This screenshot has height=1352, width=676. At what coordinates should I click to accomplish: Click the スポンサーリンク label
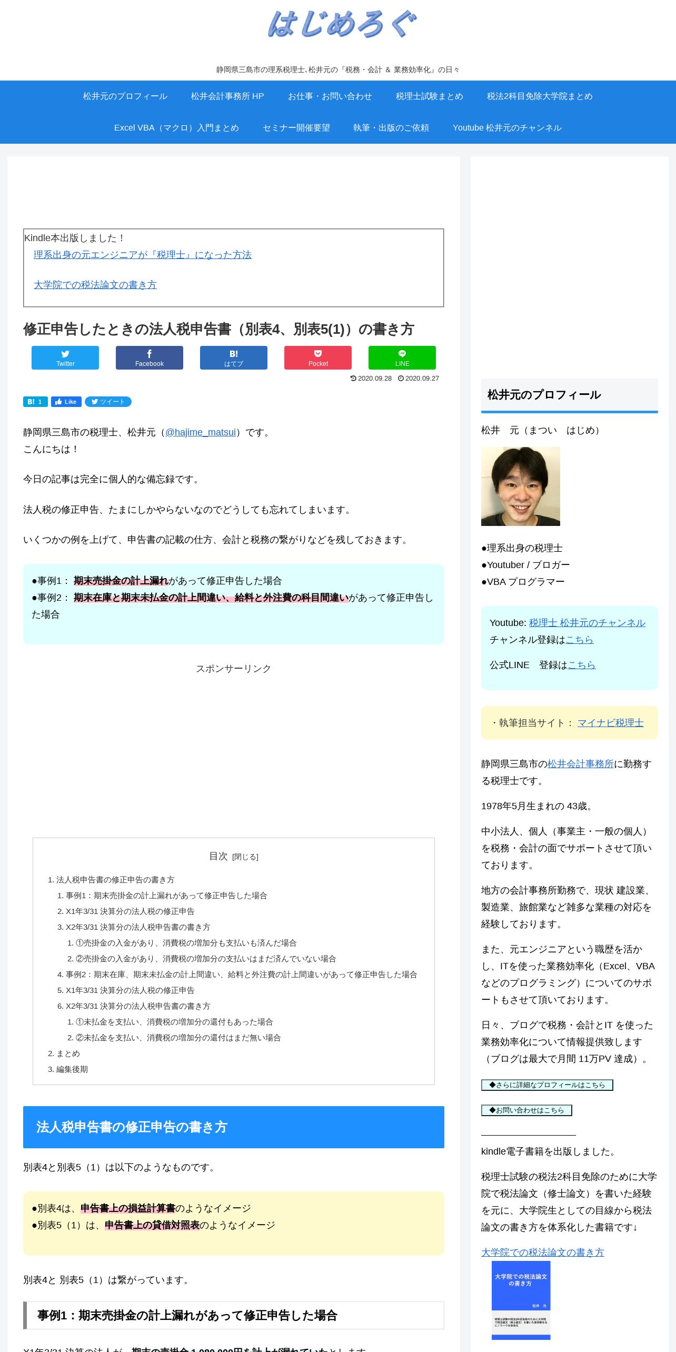(234, 669)
